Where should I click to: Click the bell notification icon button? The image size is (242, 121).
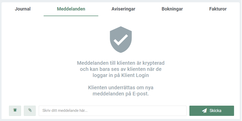15,111
